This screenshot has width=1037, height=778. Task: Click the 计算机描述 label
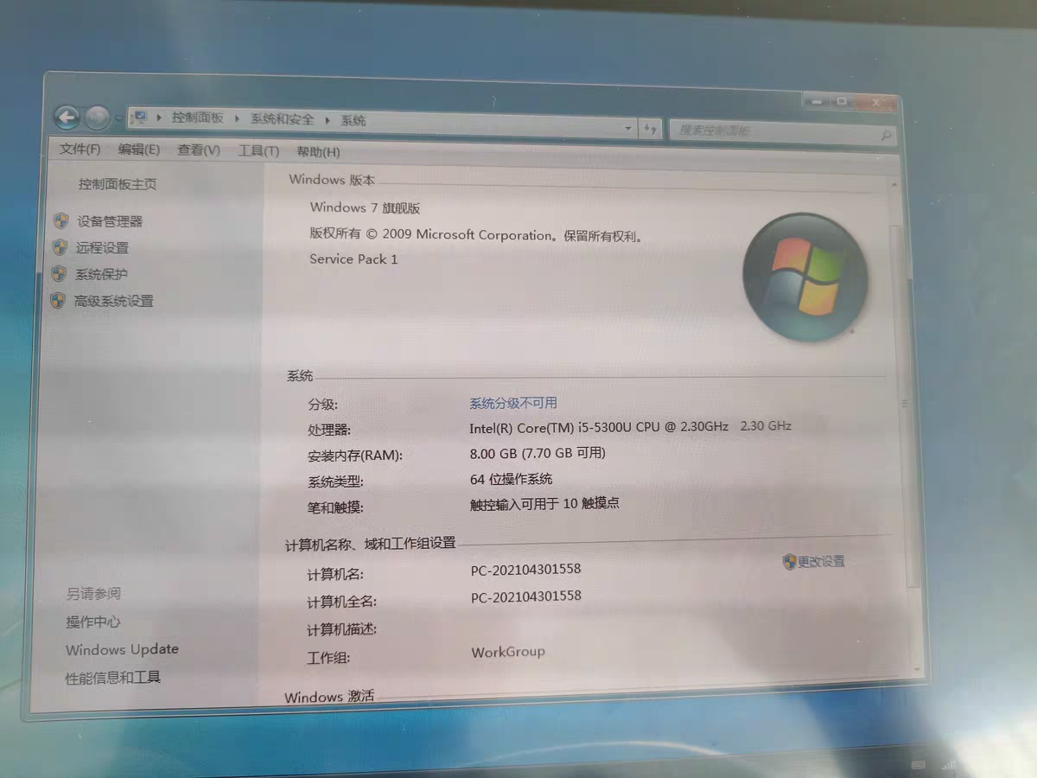(342, 629)
